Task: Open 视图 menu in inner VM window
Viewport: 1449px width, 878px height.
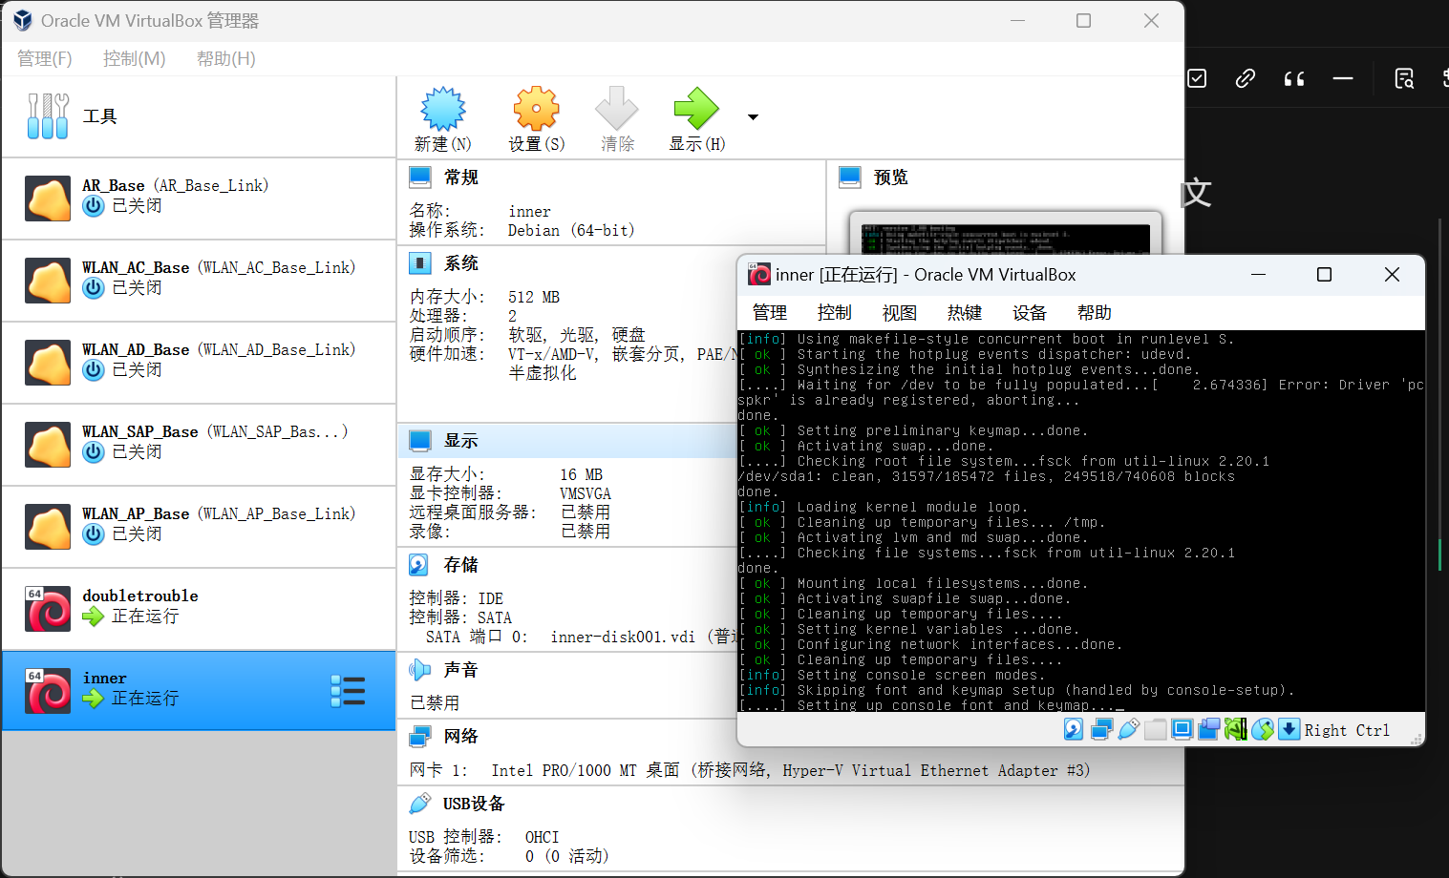Action: click(x=900, y=313)
